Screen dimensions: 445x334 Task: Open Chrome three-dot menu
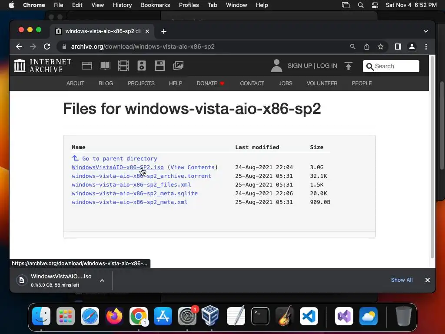pos(426,47)
